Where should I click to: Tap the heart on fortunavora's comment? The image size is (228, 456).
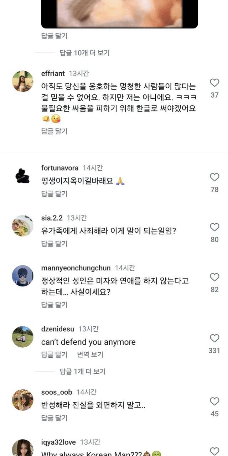[214, 177]
